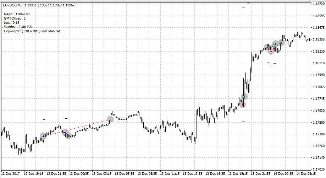Select the red stop-level dash near 1.17500

243,122
